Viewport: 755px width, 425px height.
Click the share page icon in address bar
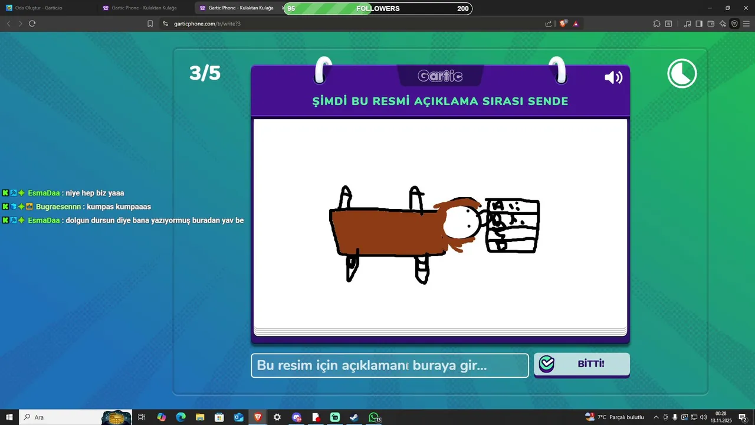pos(549,24)
